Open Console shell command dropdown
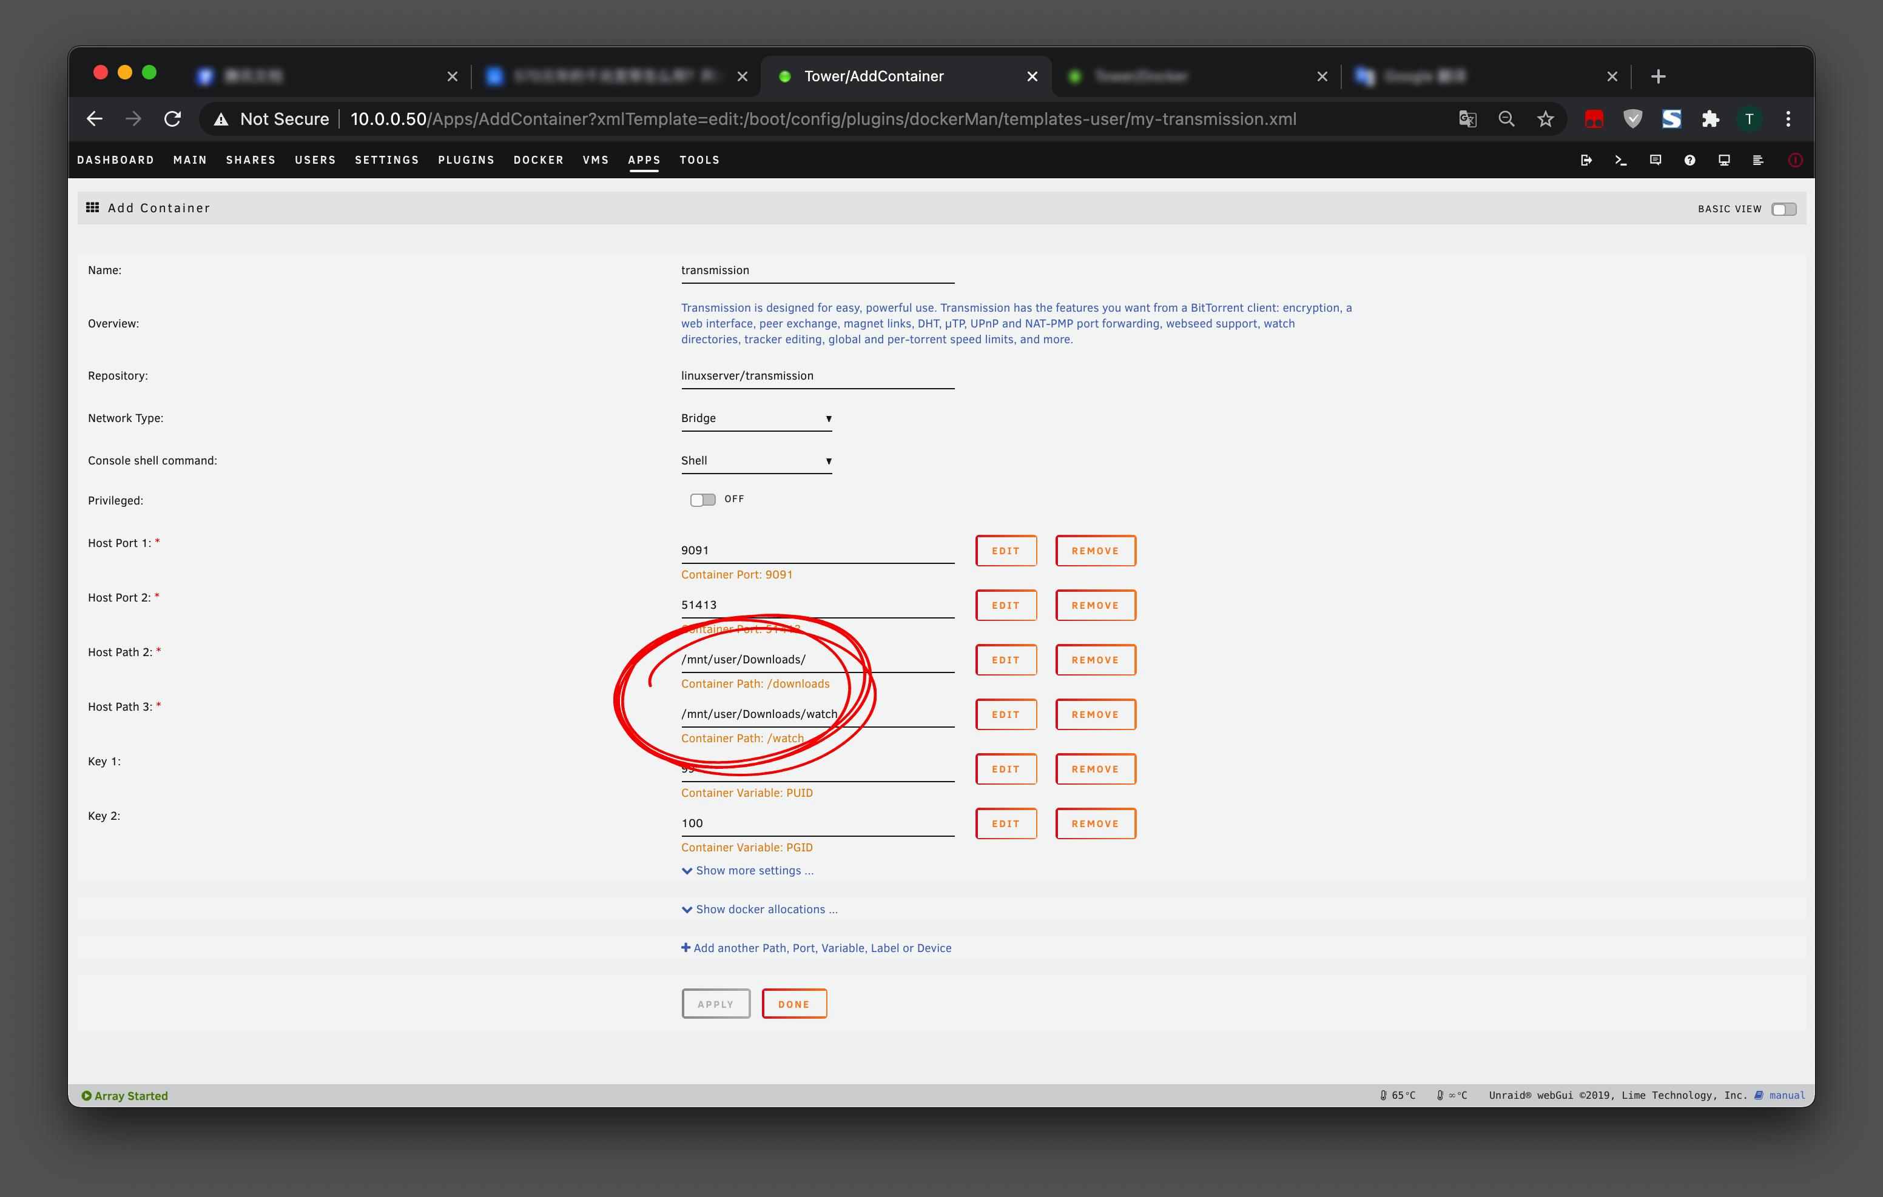The width and height of the screenshot is (1883, 1197). coord(755,460)
